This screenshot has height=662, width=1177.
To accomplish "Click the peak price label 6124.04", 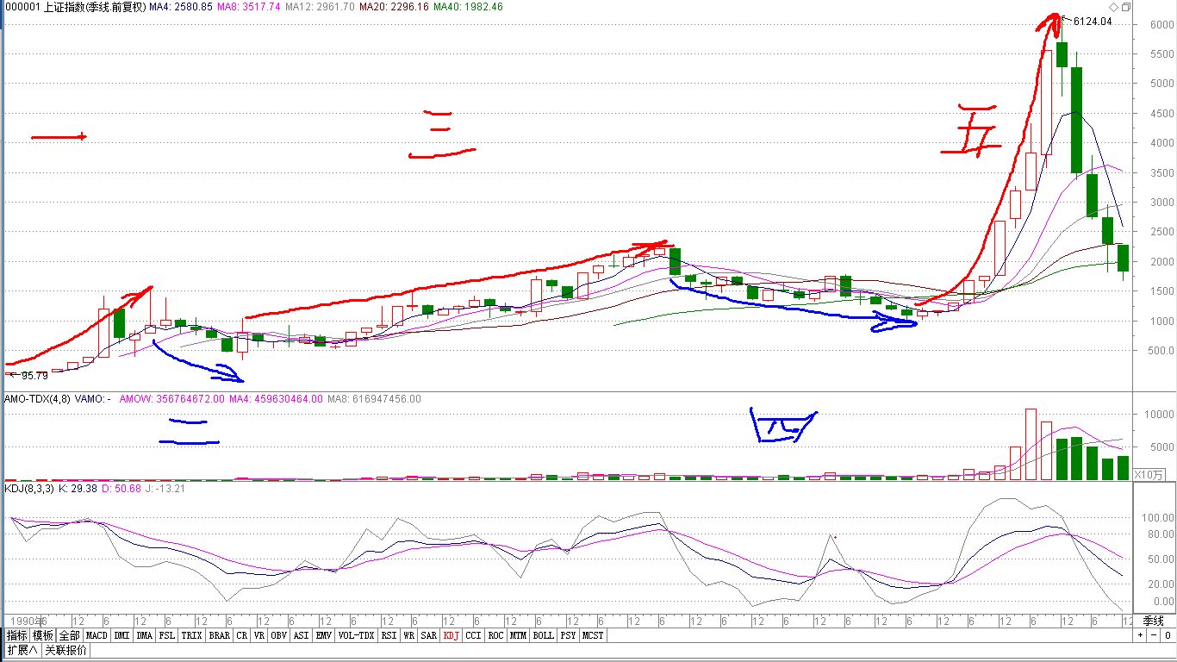I will point(1091,22).
